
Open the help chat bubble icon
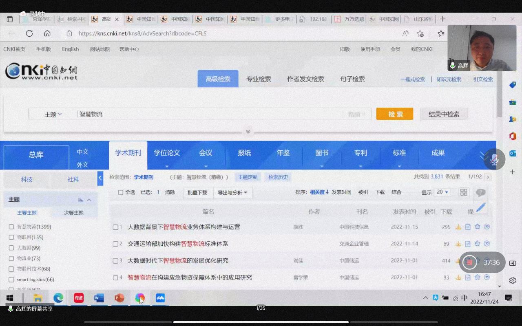click(x=481, y=192)
